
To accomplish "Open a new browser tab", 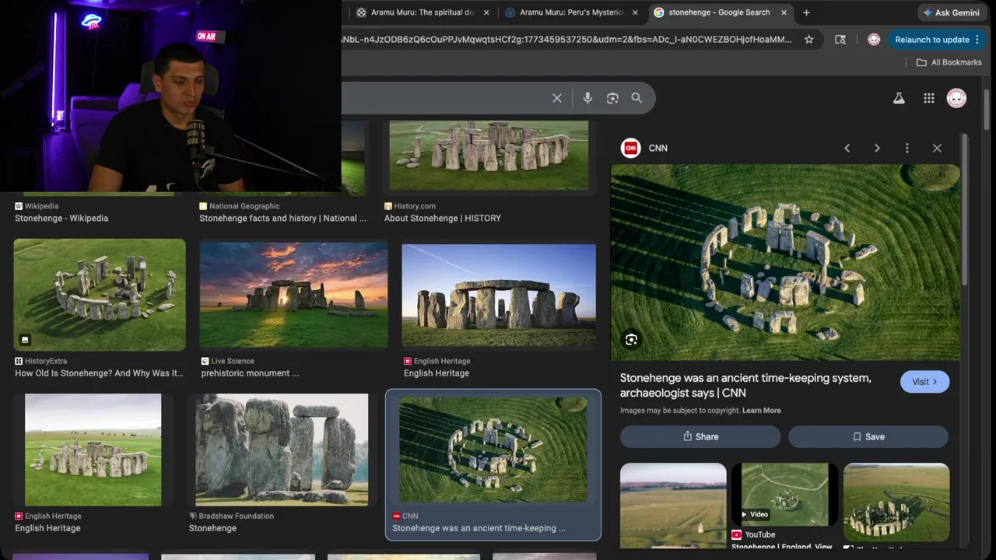I will coord(806,12).
